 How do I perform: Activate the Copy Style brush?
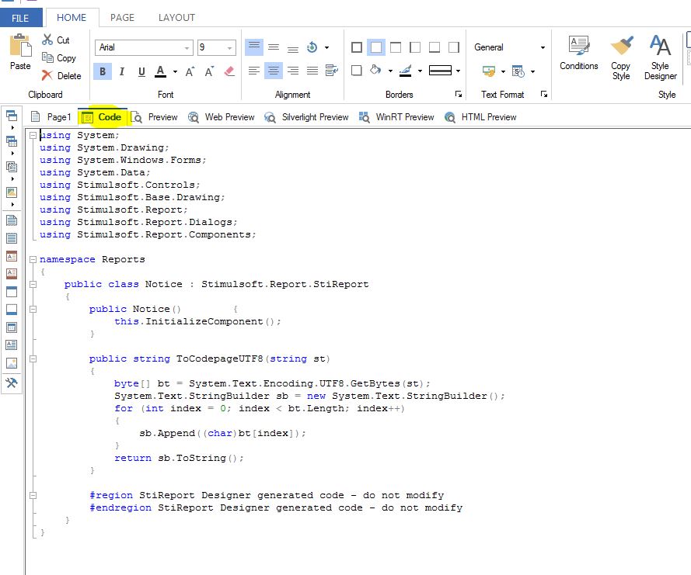621,58
